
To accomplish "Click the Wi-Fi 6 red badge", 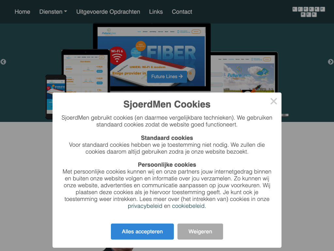I will tap(117, 55).
